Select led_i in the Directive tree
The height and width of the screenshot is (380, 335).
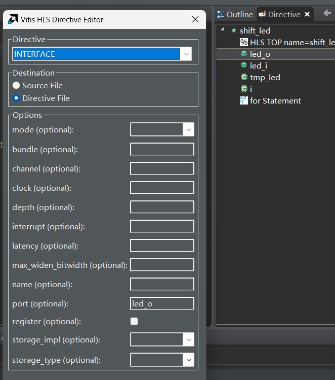click(x=259, y=65)
